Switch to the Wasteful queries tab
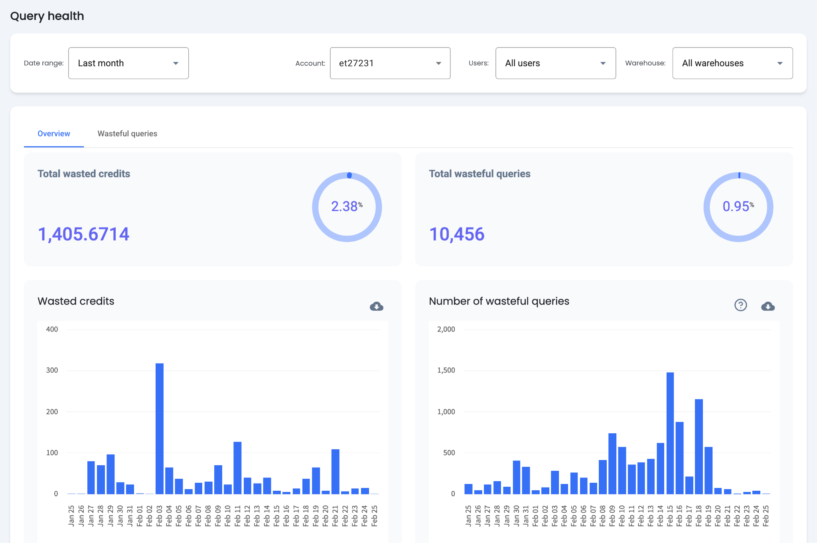 pyautogui.click(x=127, y=134)
